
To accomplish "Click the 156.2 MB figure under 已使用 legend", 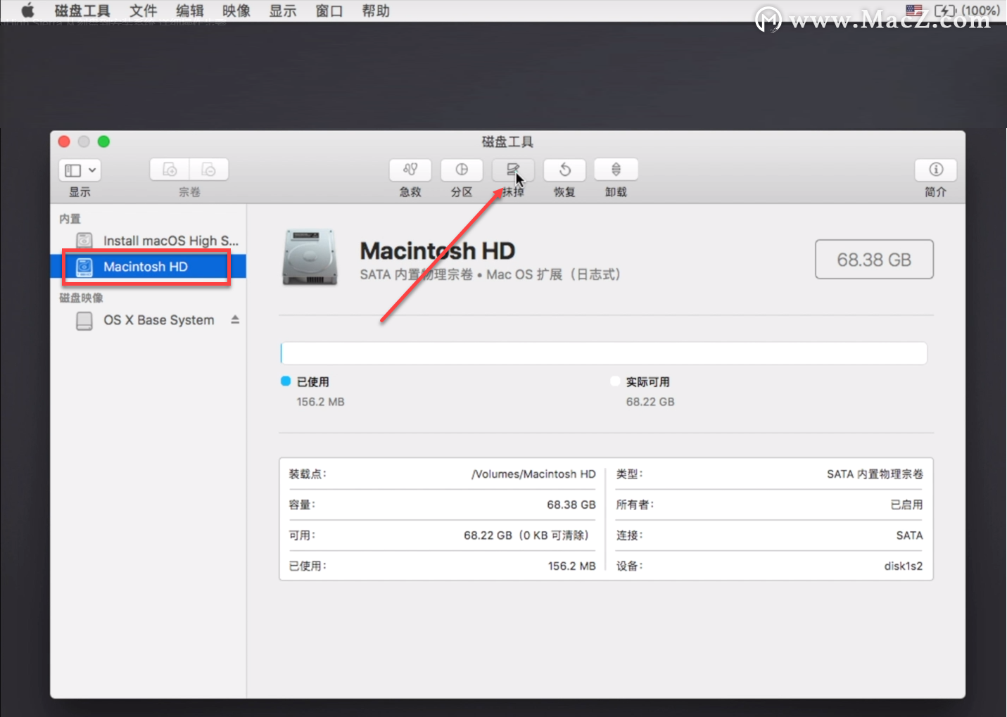I will pos(320,402).
